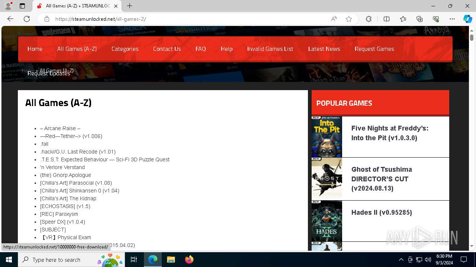
Task: Open [Chilla's Art] The Kidnap link
Action: [68, 198]
